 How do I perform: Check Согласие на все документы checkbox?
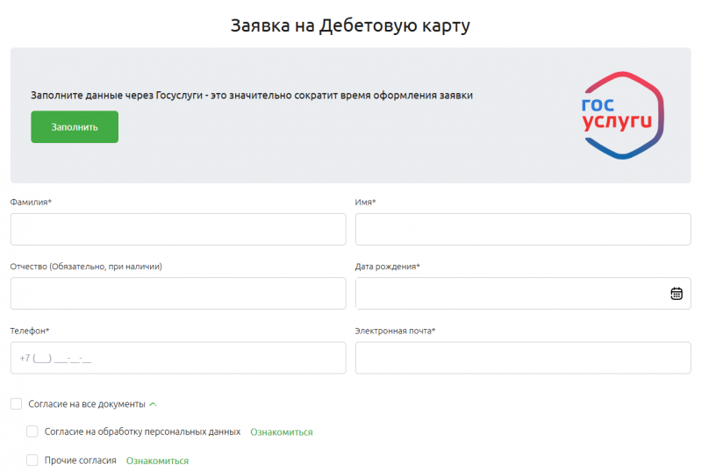pyautogui.click(x=16, y=404)
